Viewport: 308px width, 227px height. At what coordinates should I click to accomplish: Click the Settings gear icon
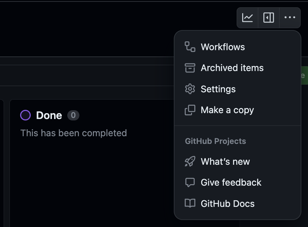click(190, 89)
